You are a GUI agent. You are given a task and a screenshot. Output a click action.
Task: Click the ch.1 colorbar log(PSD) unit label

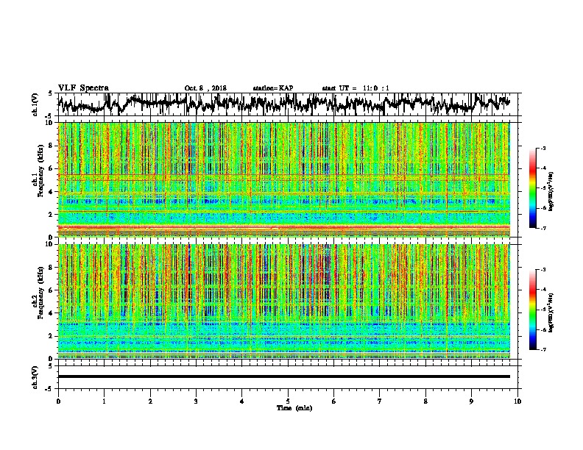click(551, 191)
